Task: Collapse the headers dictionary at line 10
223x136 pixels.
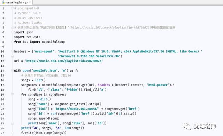Action: pos(13,51)
